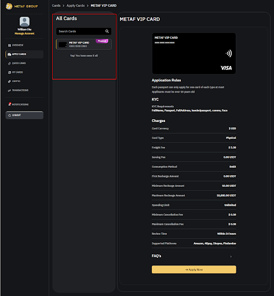The image size is (274, 296).
Task: Click the "KYC" heading
Action: [x=155, y=99]
